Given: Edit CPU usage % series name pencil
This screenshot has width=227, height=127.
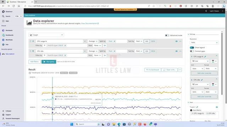Looking at the screenshot, I should pyautogui.click(x=205, y=56).
